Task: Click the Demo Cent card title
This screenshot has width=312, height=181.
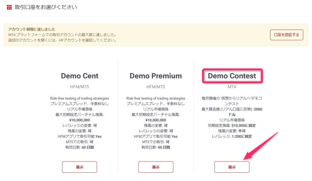Action: [x=80, y=76]
